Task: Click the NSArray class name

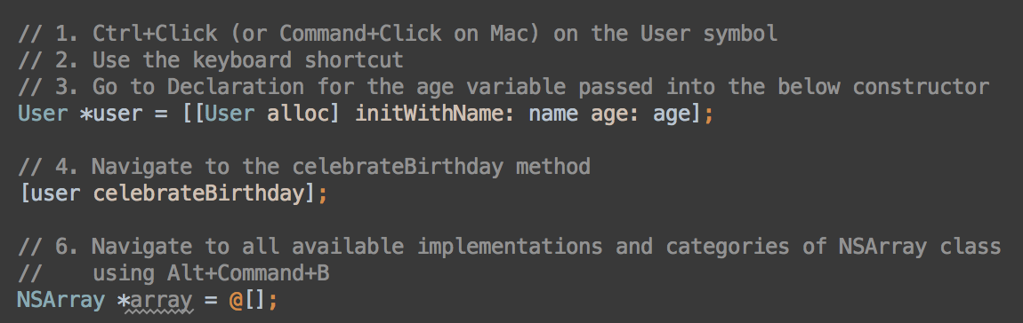Action: click(61, 300)
